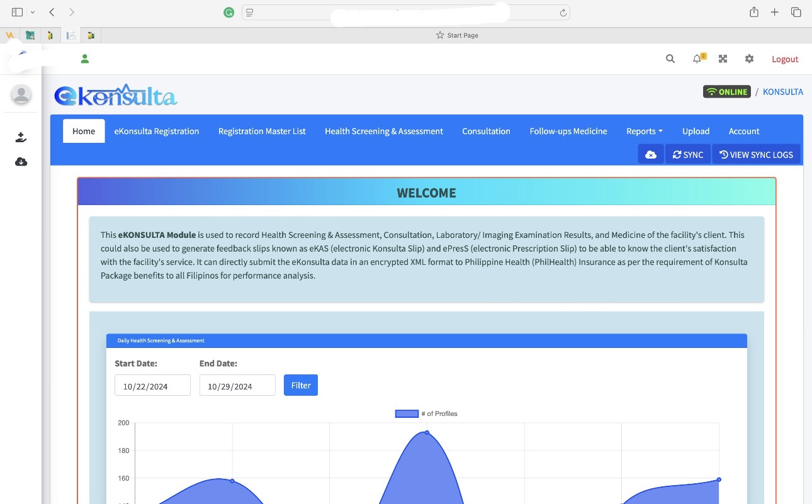The width and height of the screenshot is (812, 504).
Task: Click the cloud download sidebar icon
Action: [x=21, y=162]
